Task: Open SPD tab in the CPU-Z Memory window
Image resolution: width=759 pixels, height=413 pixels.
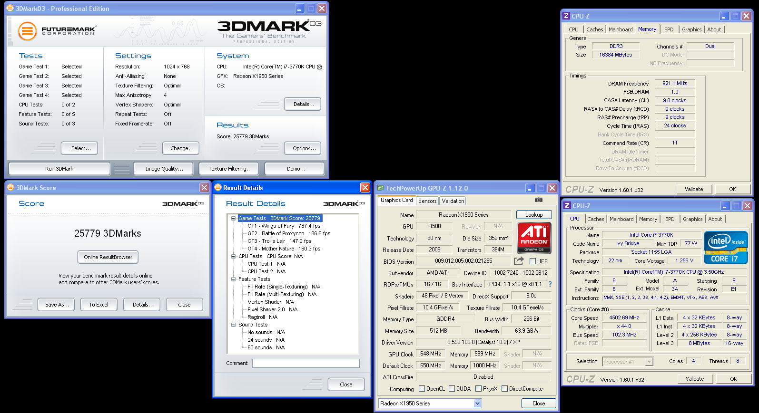Action: 669,29
